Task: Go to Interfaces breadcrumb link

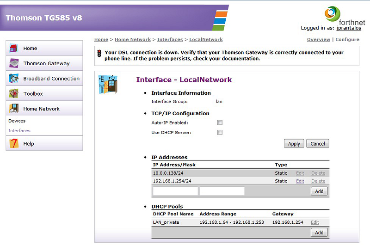Action: coord(170,39)
